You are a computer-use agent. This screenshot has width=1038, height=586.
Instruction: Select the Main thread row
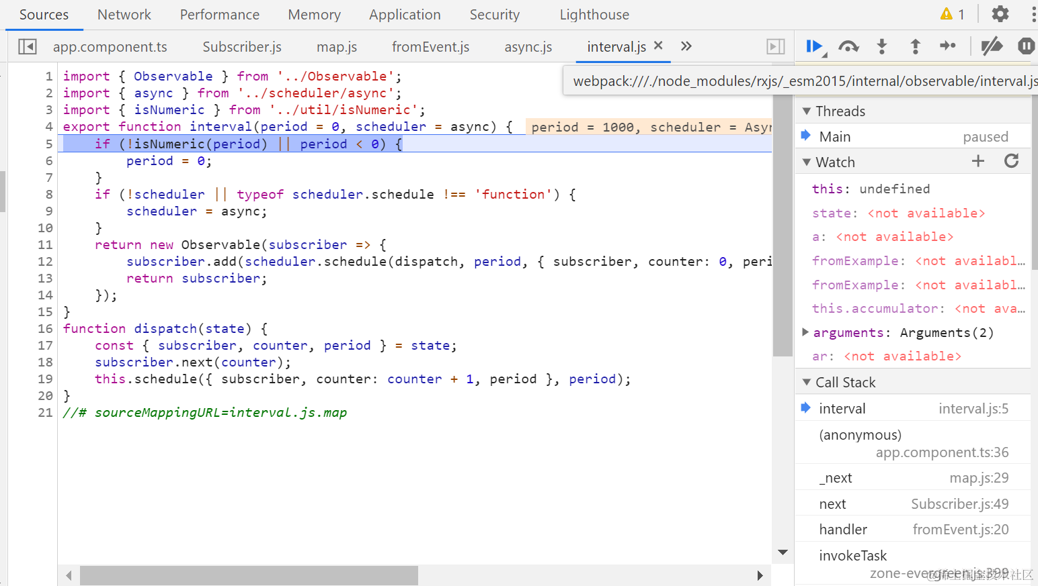tap(913, 136)
